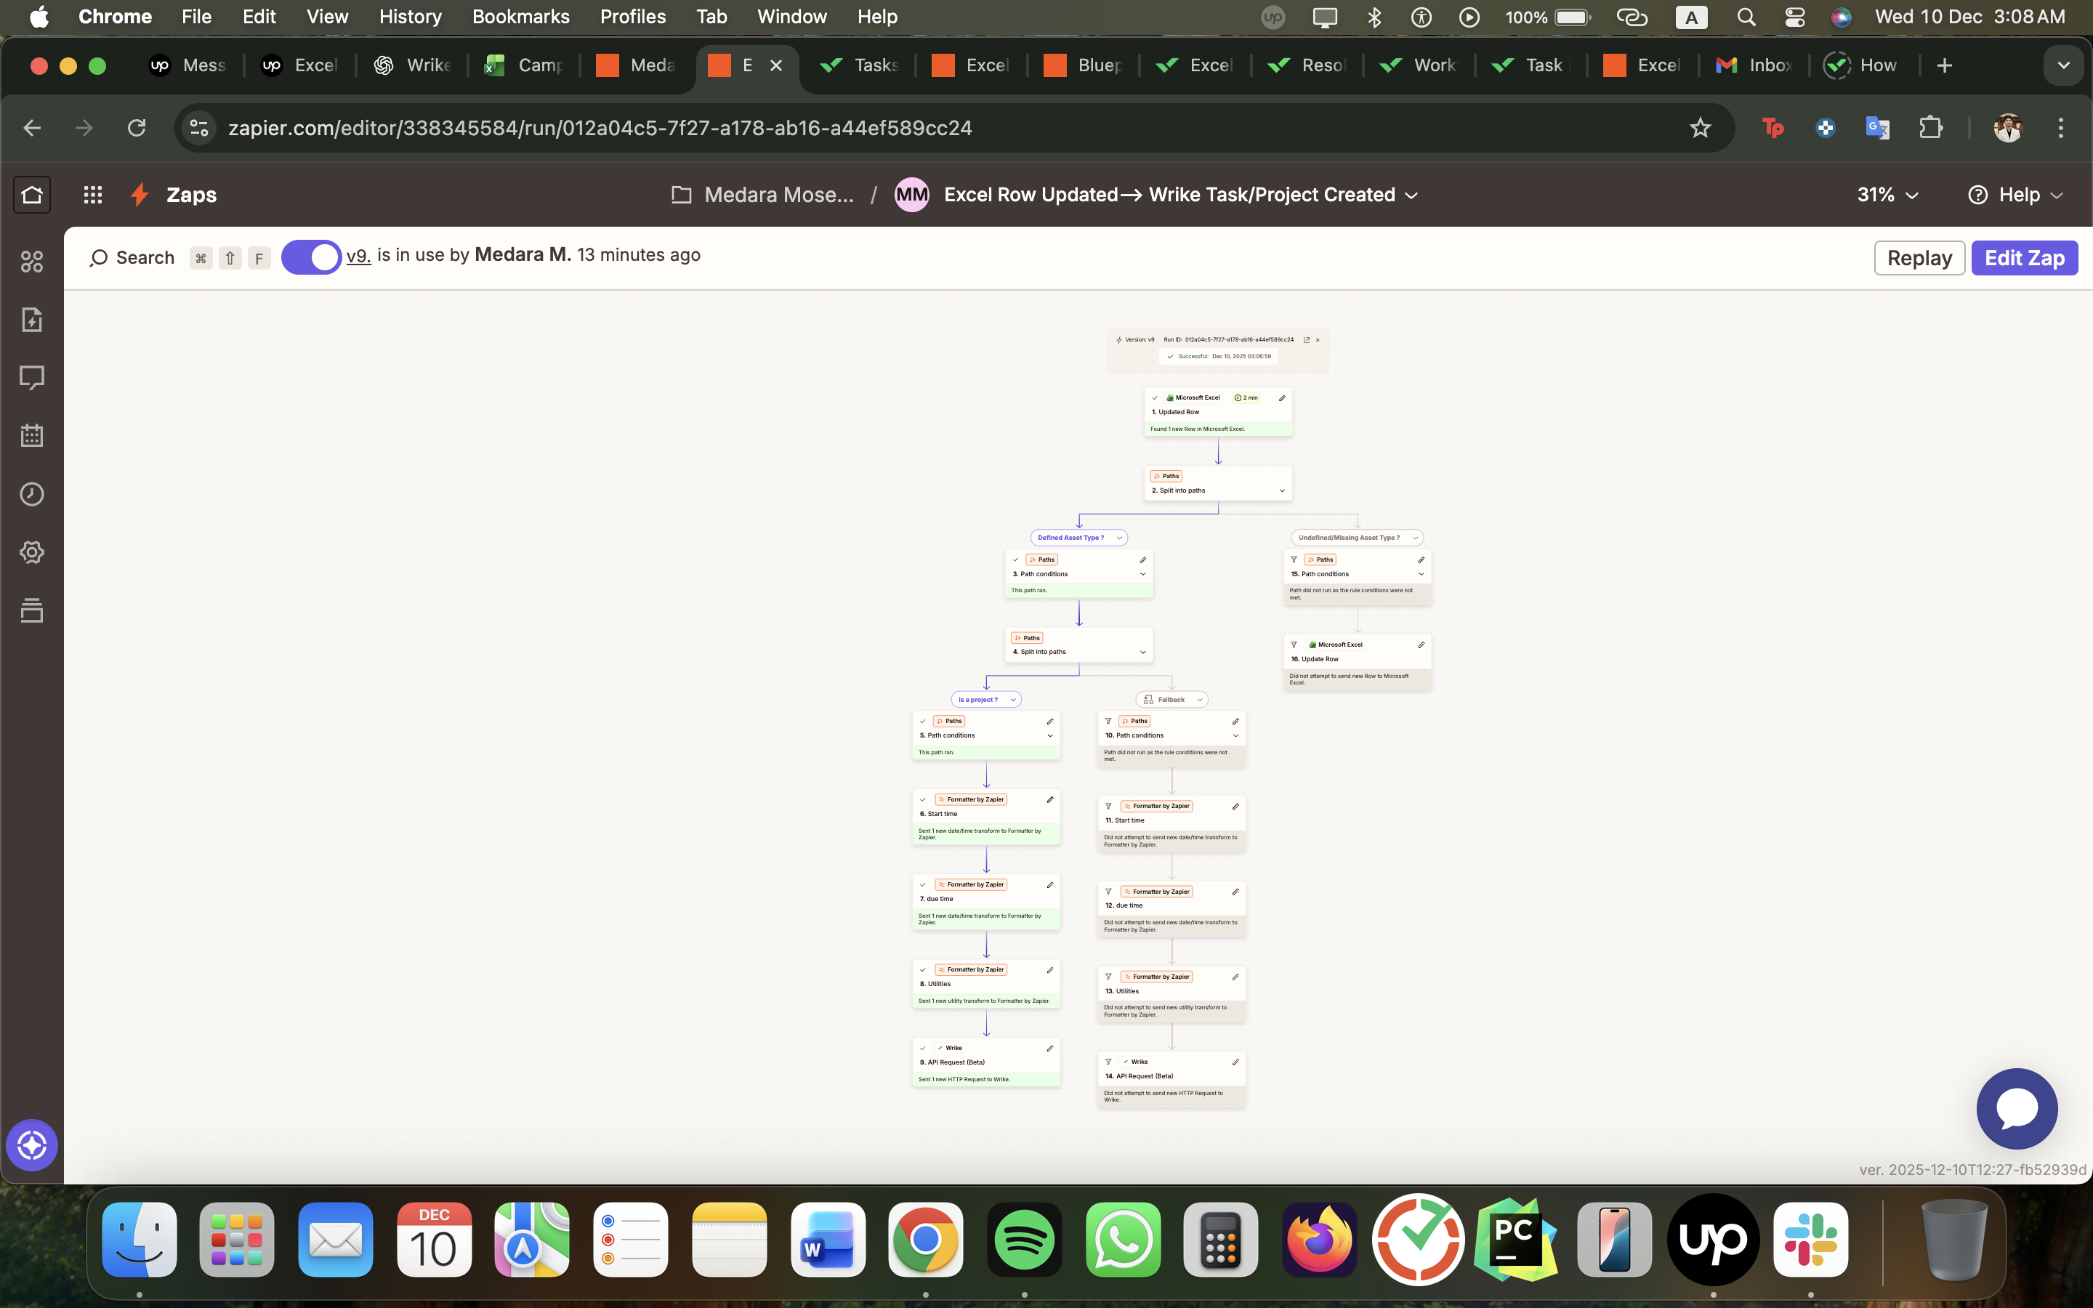2093x1308 pixels.
Task: Edit step 1 Updated Row via pencil icon
Action: coord(1282,398)
